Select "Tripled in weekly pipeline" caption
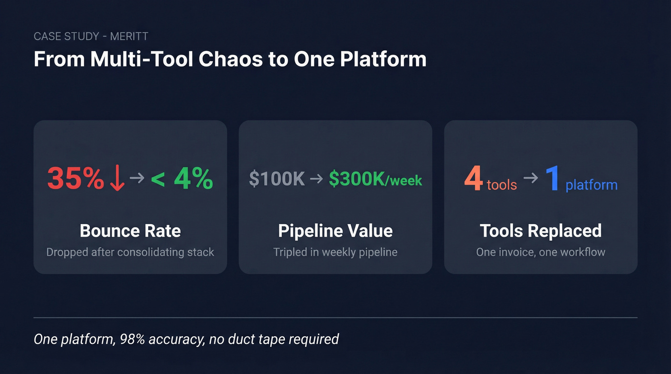The image size is (671, 374). click(x=335, y=252)
